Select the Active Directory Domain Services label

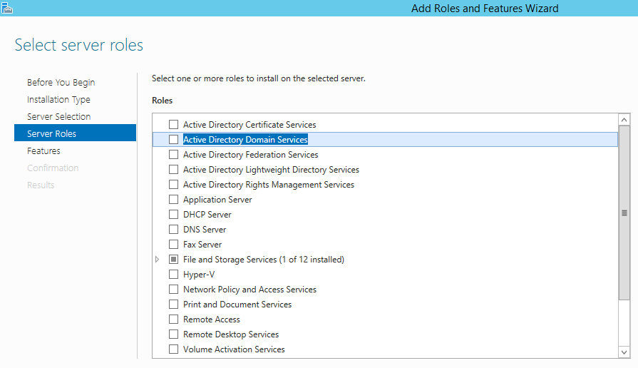pyautogui.click(x=245, y=140)
